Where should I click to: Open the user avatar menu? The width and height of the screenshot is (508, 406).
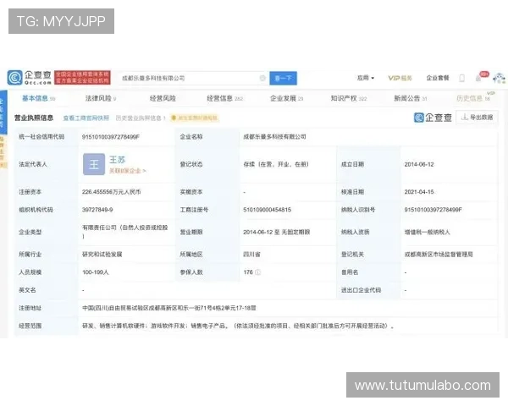click(499, 78)
